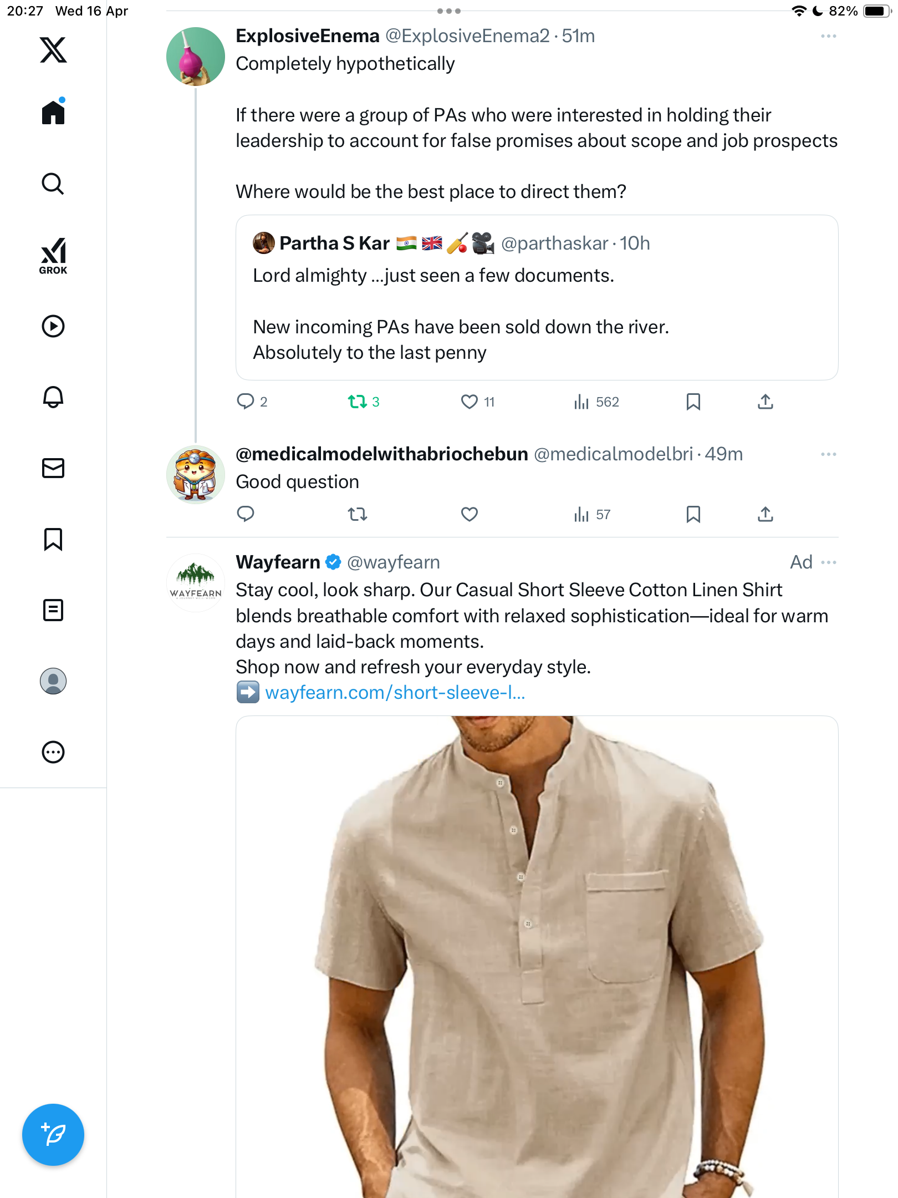
Task: Like ExplosiveEnema's tweet with 11 likes
Action: (x=477, y=402)
